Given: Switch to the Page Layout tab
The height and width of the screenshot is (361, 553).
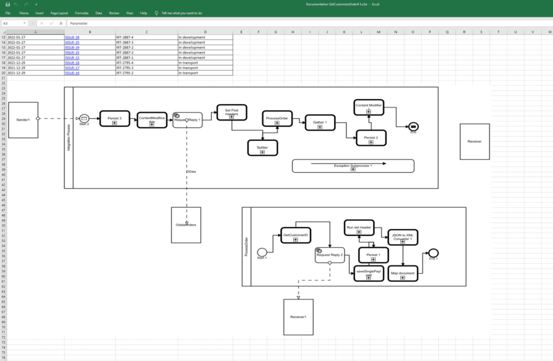Looking at the screenshot, I should click(x=59, y=13).
